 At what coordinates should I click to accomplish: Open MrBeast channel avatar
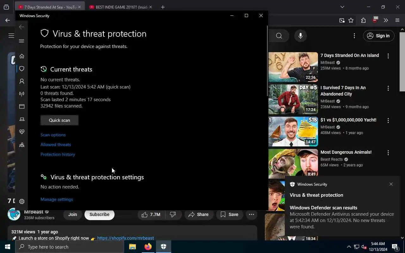pyautogui.click(x=14, y=214)
